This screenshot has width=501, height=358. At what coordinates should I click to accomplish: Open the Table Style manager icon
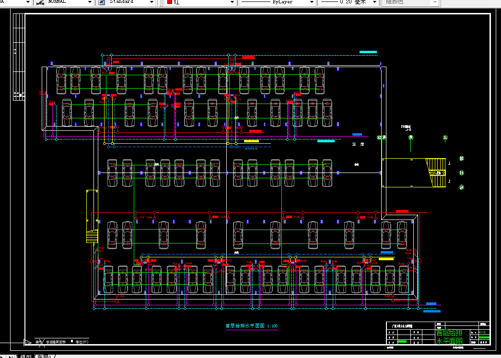pyautogui.click(x=102, y=2)
